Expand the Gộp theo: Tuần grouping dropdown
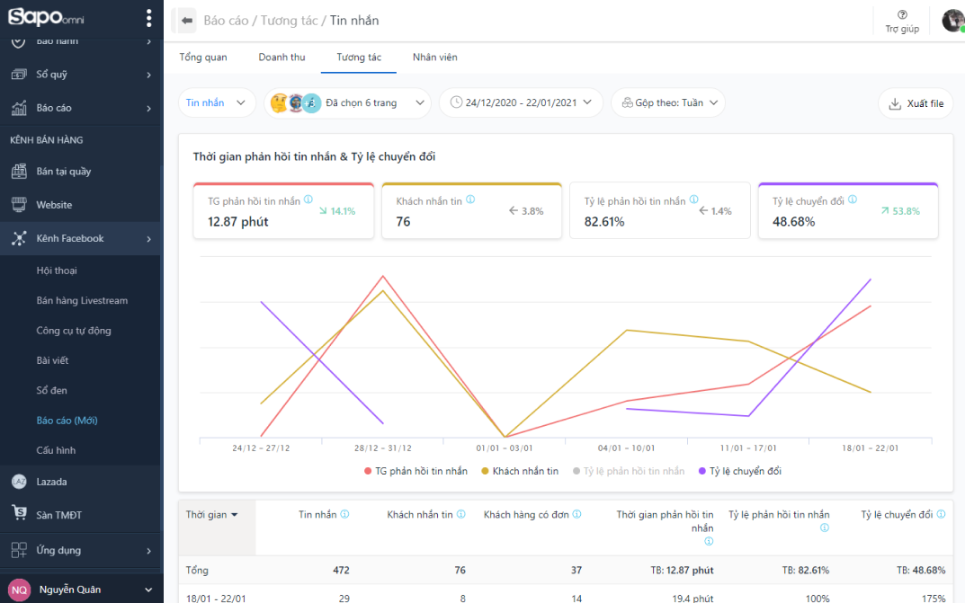965x603 pixels. point(667,103)
